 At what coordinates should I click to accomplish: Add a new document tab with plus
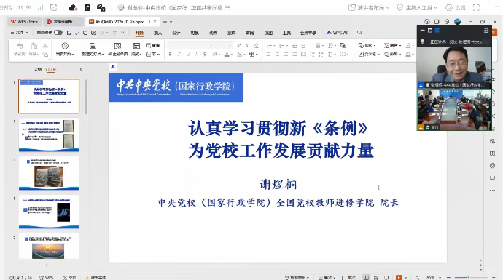tap(165, 22)
